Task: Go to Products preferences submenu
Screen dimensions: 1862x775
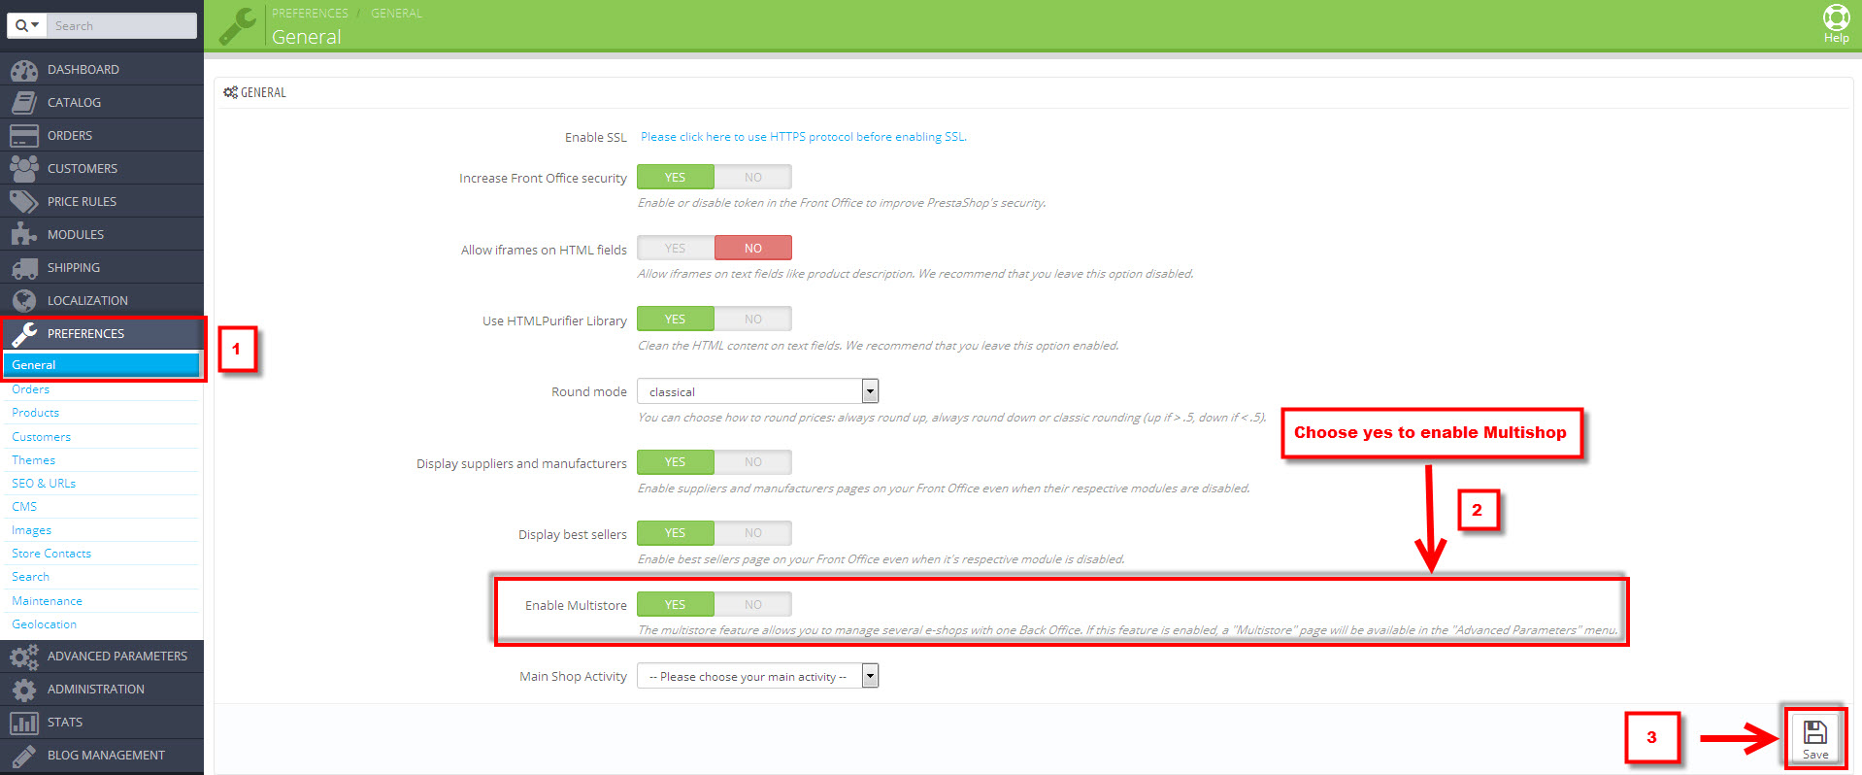Action: [x=36, y=413]
